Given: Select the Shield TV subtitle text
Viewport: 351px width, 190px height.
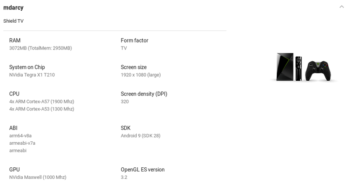Looking at the screenshot, I should coord(13,21).
